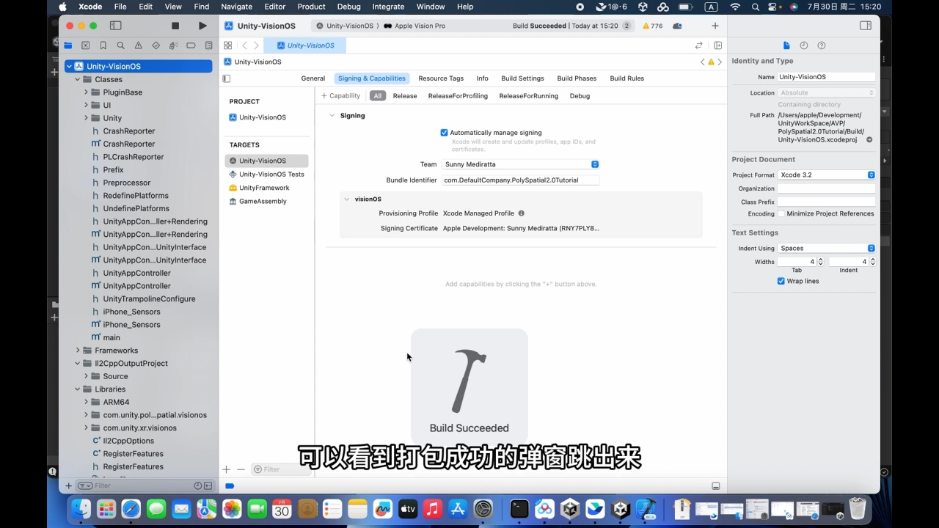Select Apple Vision Pro run destination
The height and width of the screenshot is (528, 939).
point(414,26)
